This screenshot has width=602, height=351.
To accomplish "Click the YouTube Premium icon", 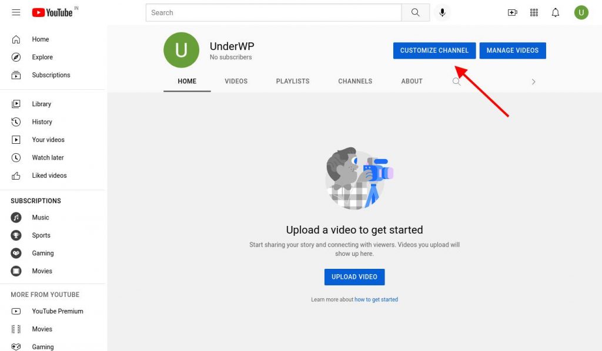I will pos(16,311).
